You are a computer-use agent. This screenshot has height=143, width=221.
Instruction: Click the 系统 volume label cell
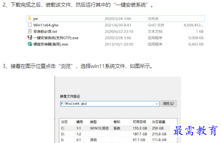click(117, 128)
